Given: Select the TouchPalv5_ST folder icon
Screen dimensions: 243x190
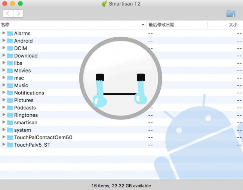Looking at the screenshot, I should click(10, 145).
